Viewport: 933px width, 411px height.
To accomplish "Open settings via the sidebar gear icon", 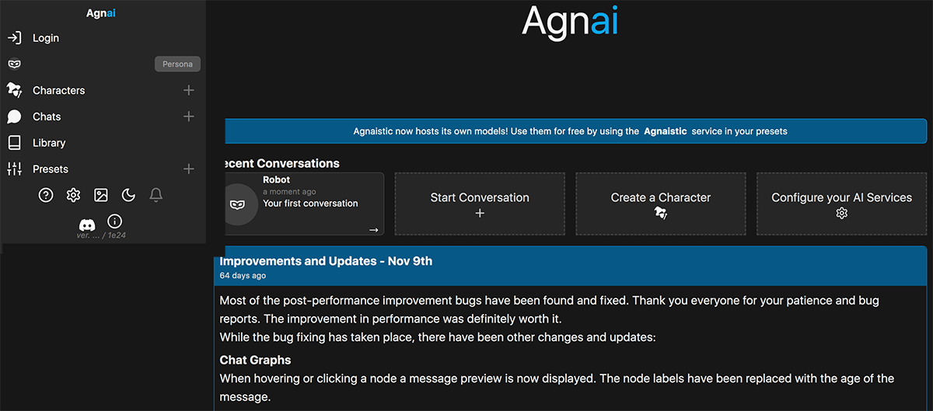I will coord(73,195).
